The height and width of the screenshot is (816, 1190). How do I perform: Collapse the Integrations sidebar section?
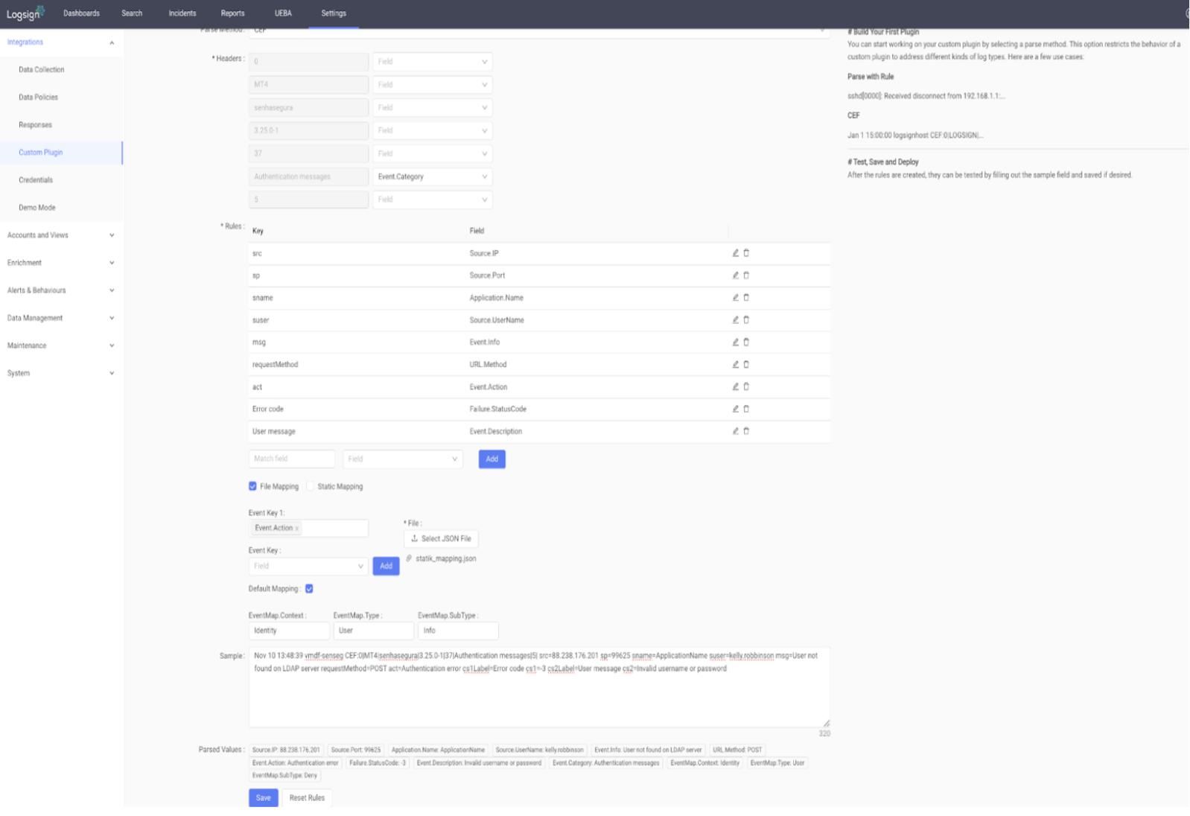61,42
